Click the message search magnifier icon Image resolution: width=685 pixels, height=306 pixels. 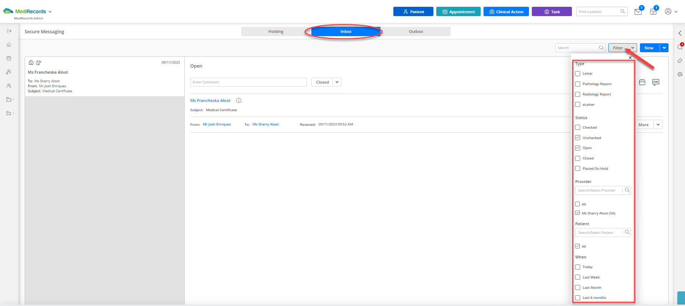pyautogui.click(x=601, y=48)
